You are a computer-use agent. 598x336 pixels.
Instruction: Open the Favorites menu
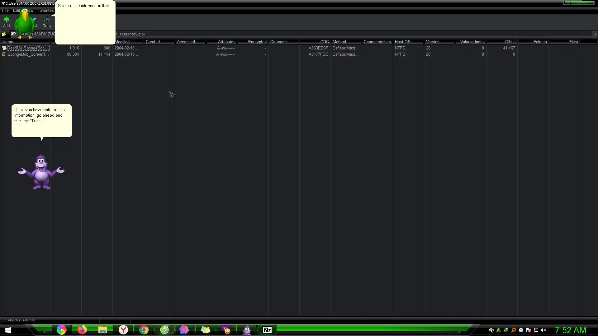(x=45, y=10)
